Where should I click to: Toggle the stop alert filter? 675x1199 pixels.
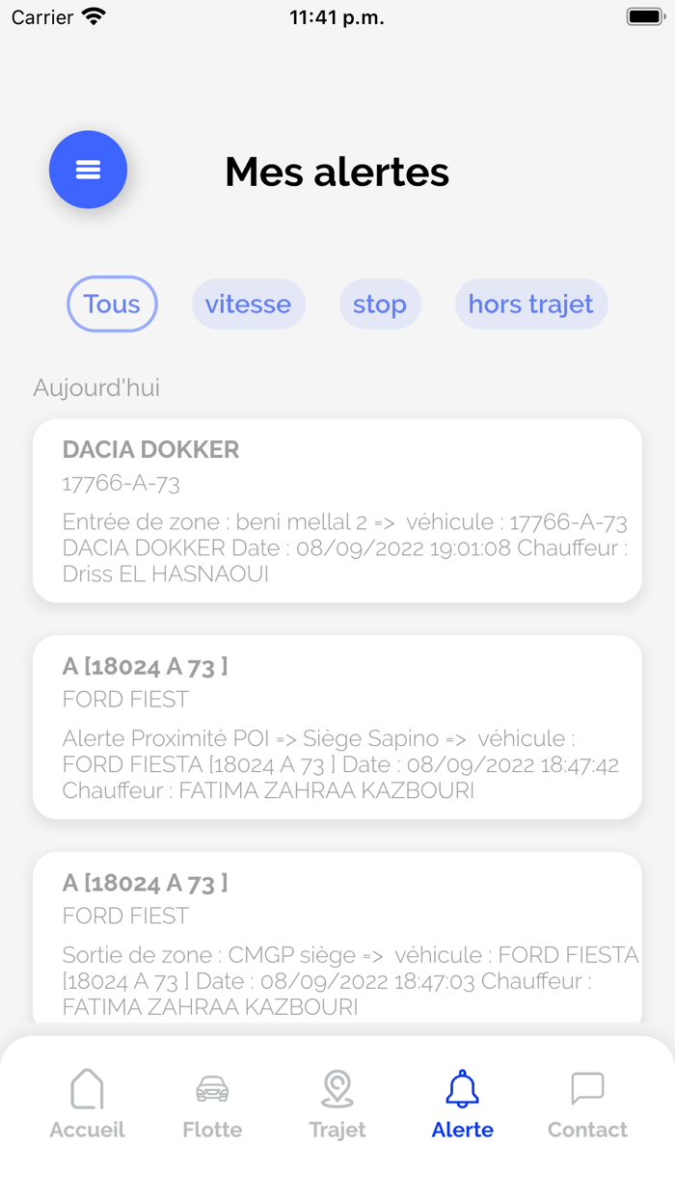point(380,304)
